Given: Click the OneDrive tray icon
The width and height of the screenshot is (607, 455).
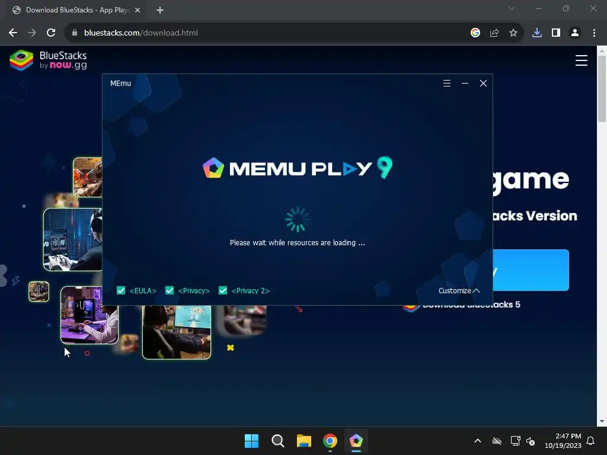Looking at the screenshot, I should point(497,441).
